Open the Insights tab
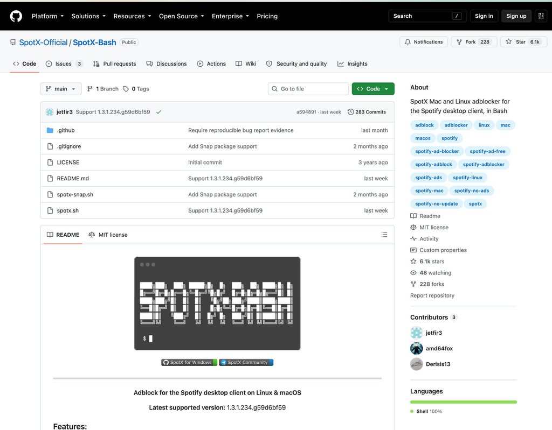 353,64
